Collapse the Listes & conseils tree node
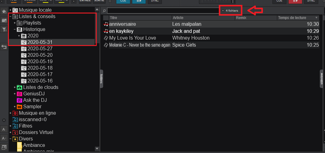This screenshot has width=325, height=153. click(x=10, y=17)
